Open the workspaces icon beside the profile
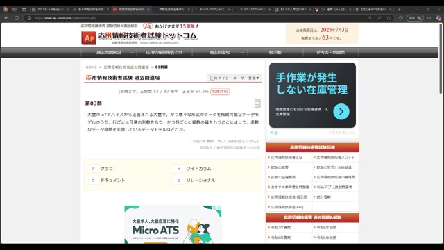Image resolution: width=444 pixels, height=250 pixels. (15, 9)
